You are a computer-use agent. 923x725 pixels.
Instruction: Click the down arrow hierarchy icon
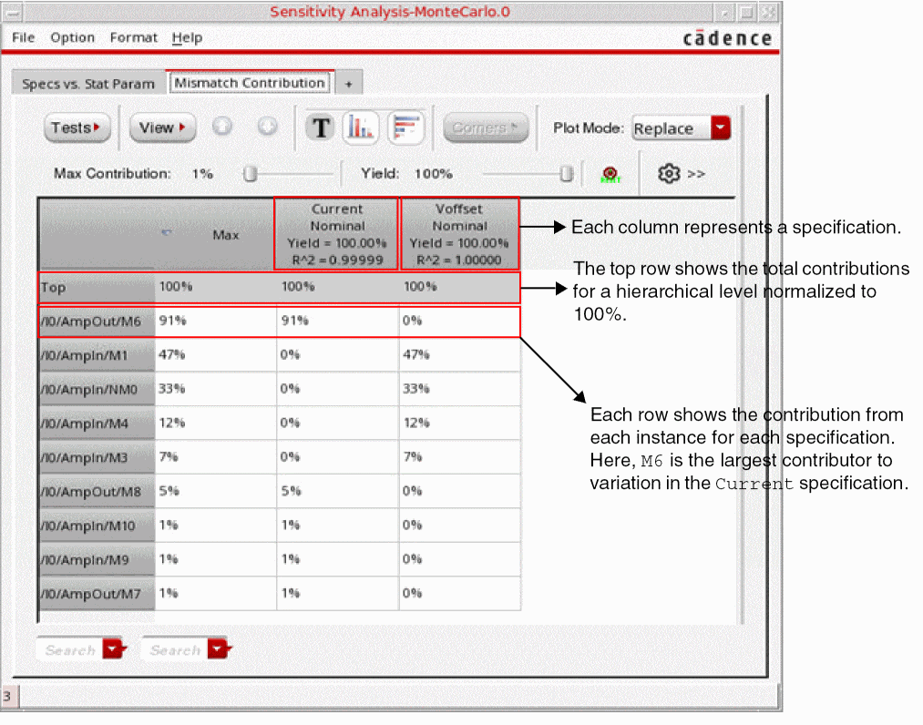pos(267,126)
